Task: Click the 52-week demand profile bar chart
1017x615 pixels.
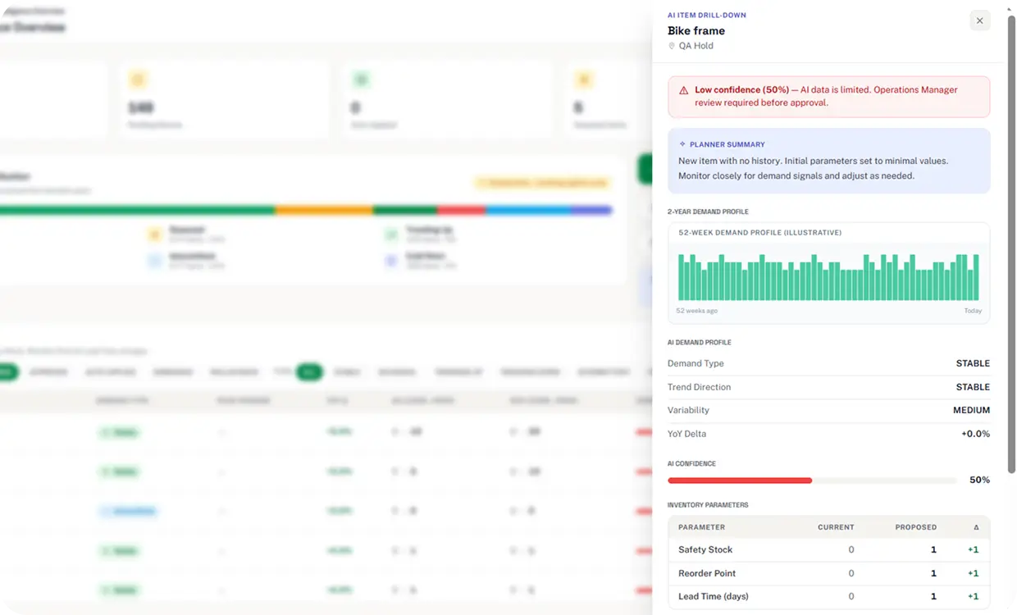Action: tap(828, 277)
